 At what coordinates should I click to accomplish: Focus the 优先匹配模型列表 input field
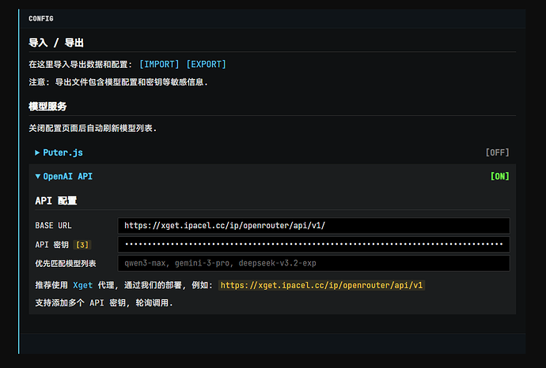[x=313, y=263]
